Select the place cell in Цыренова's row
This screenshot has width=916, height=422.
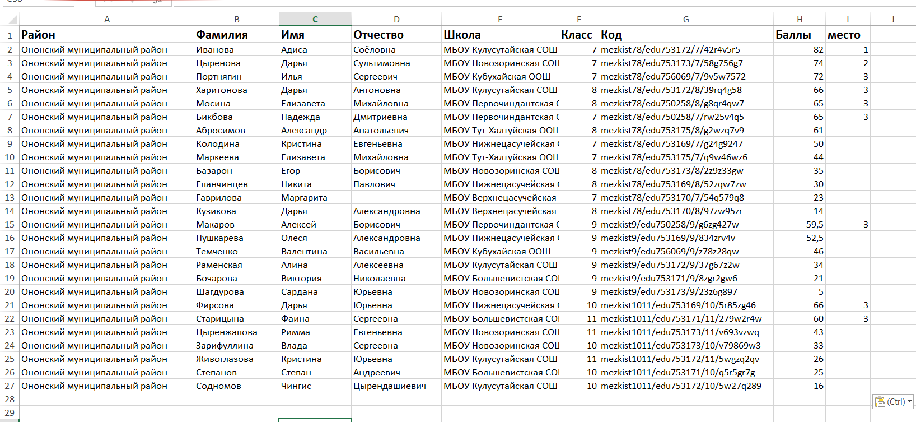point(848,63)
